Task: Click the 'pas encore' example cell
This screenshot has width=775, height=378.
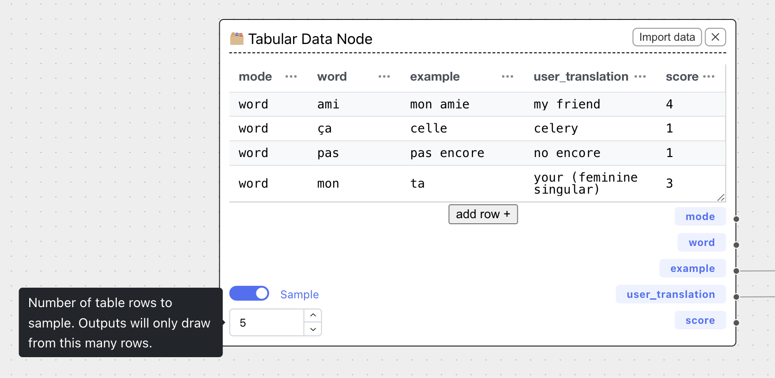Action: (x=447, y=153)
